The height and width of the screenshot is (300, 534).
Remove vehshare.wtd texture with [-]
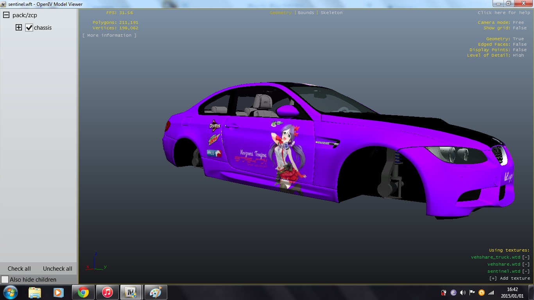coord(526,264)
